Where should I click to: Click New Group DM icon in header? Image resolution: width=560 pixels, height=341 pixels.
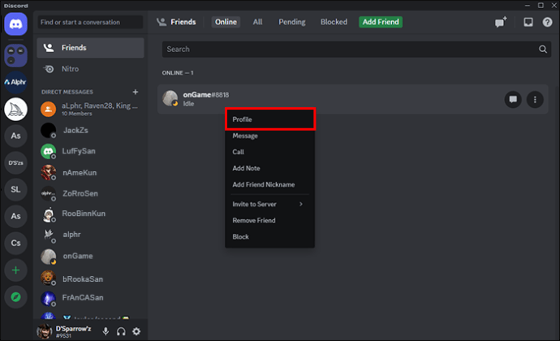point(501,22)
